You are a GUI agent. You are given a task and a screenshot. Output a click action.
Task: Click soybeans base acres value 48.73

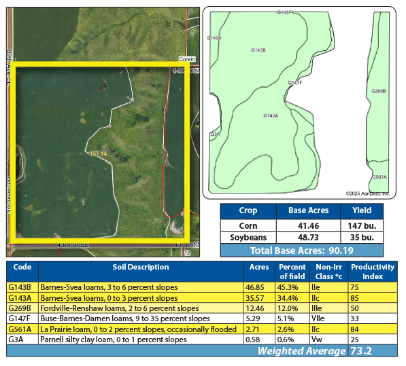click(308, 238)
